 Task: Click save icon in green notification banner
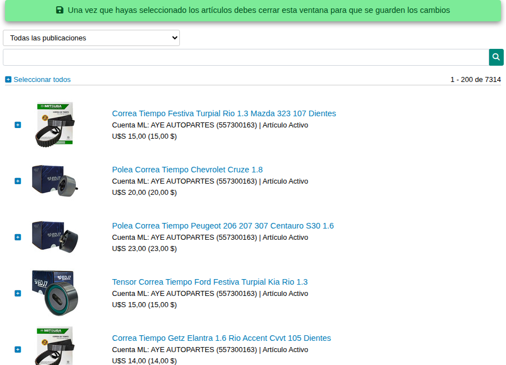tap(60, 10)
